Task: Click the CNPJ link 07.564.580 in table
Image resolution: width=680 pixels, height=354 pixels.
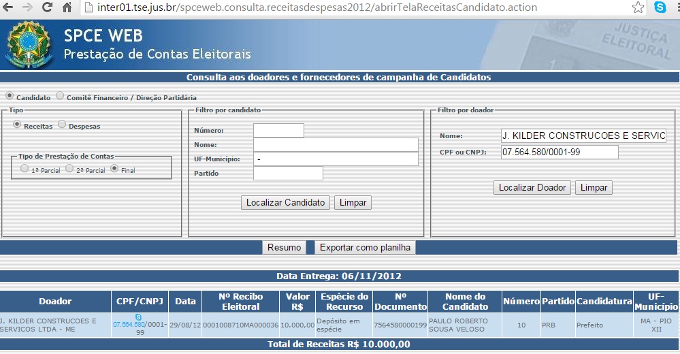Action: tap(129, 325)
